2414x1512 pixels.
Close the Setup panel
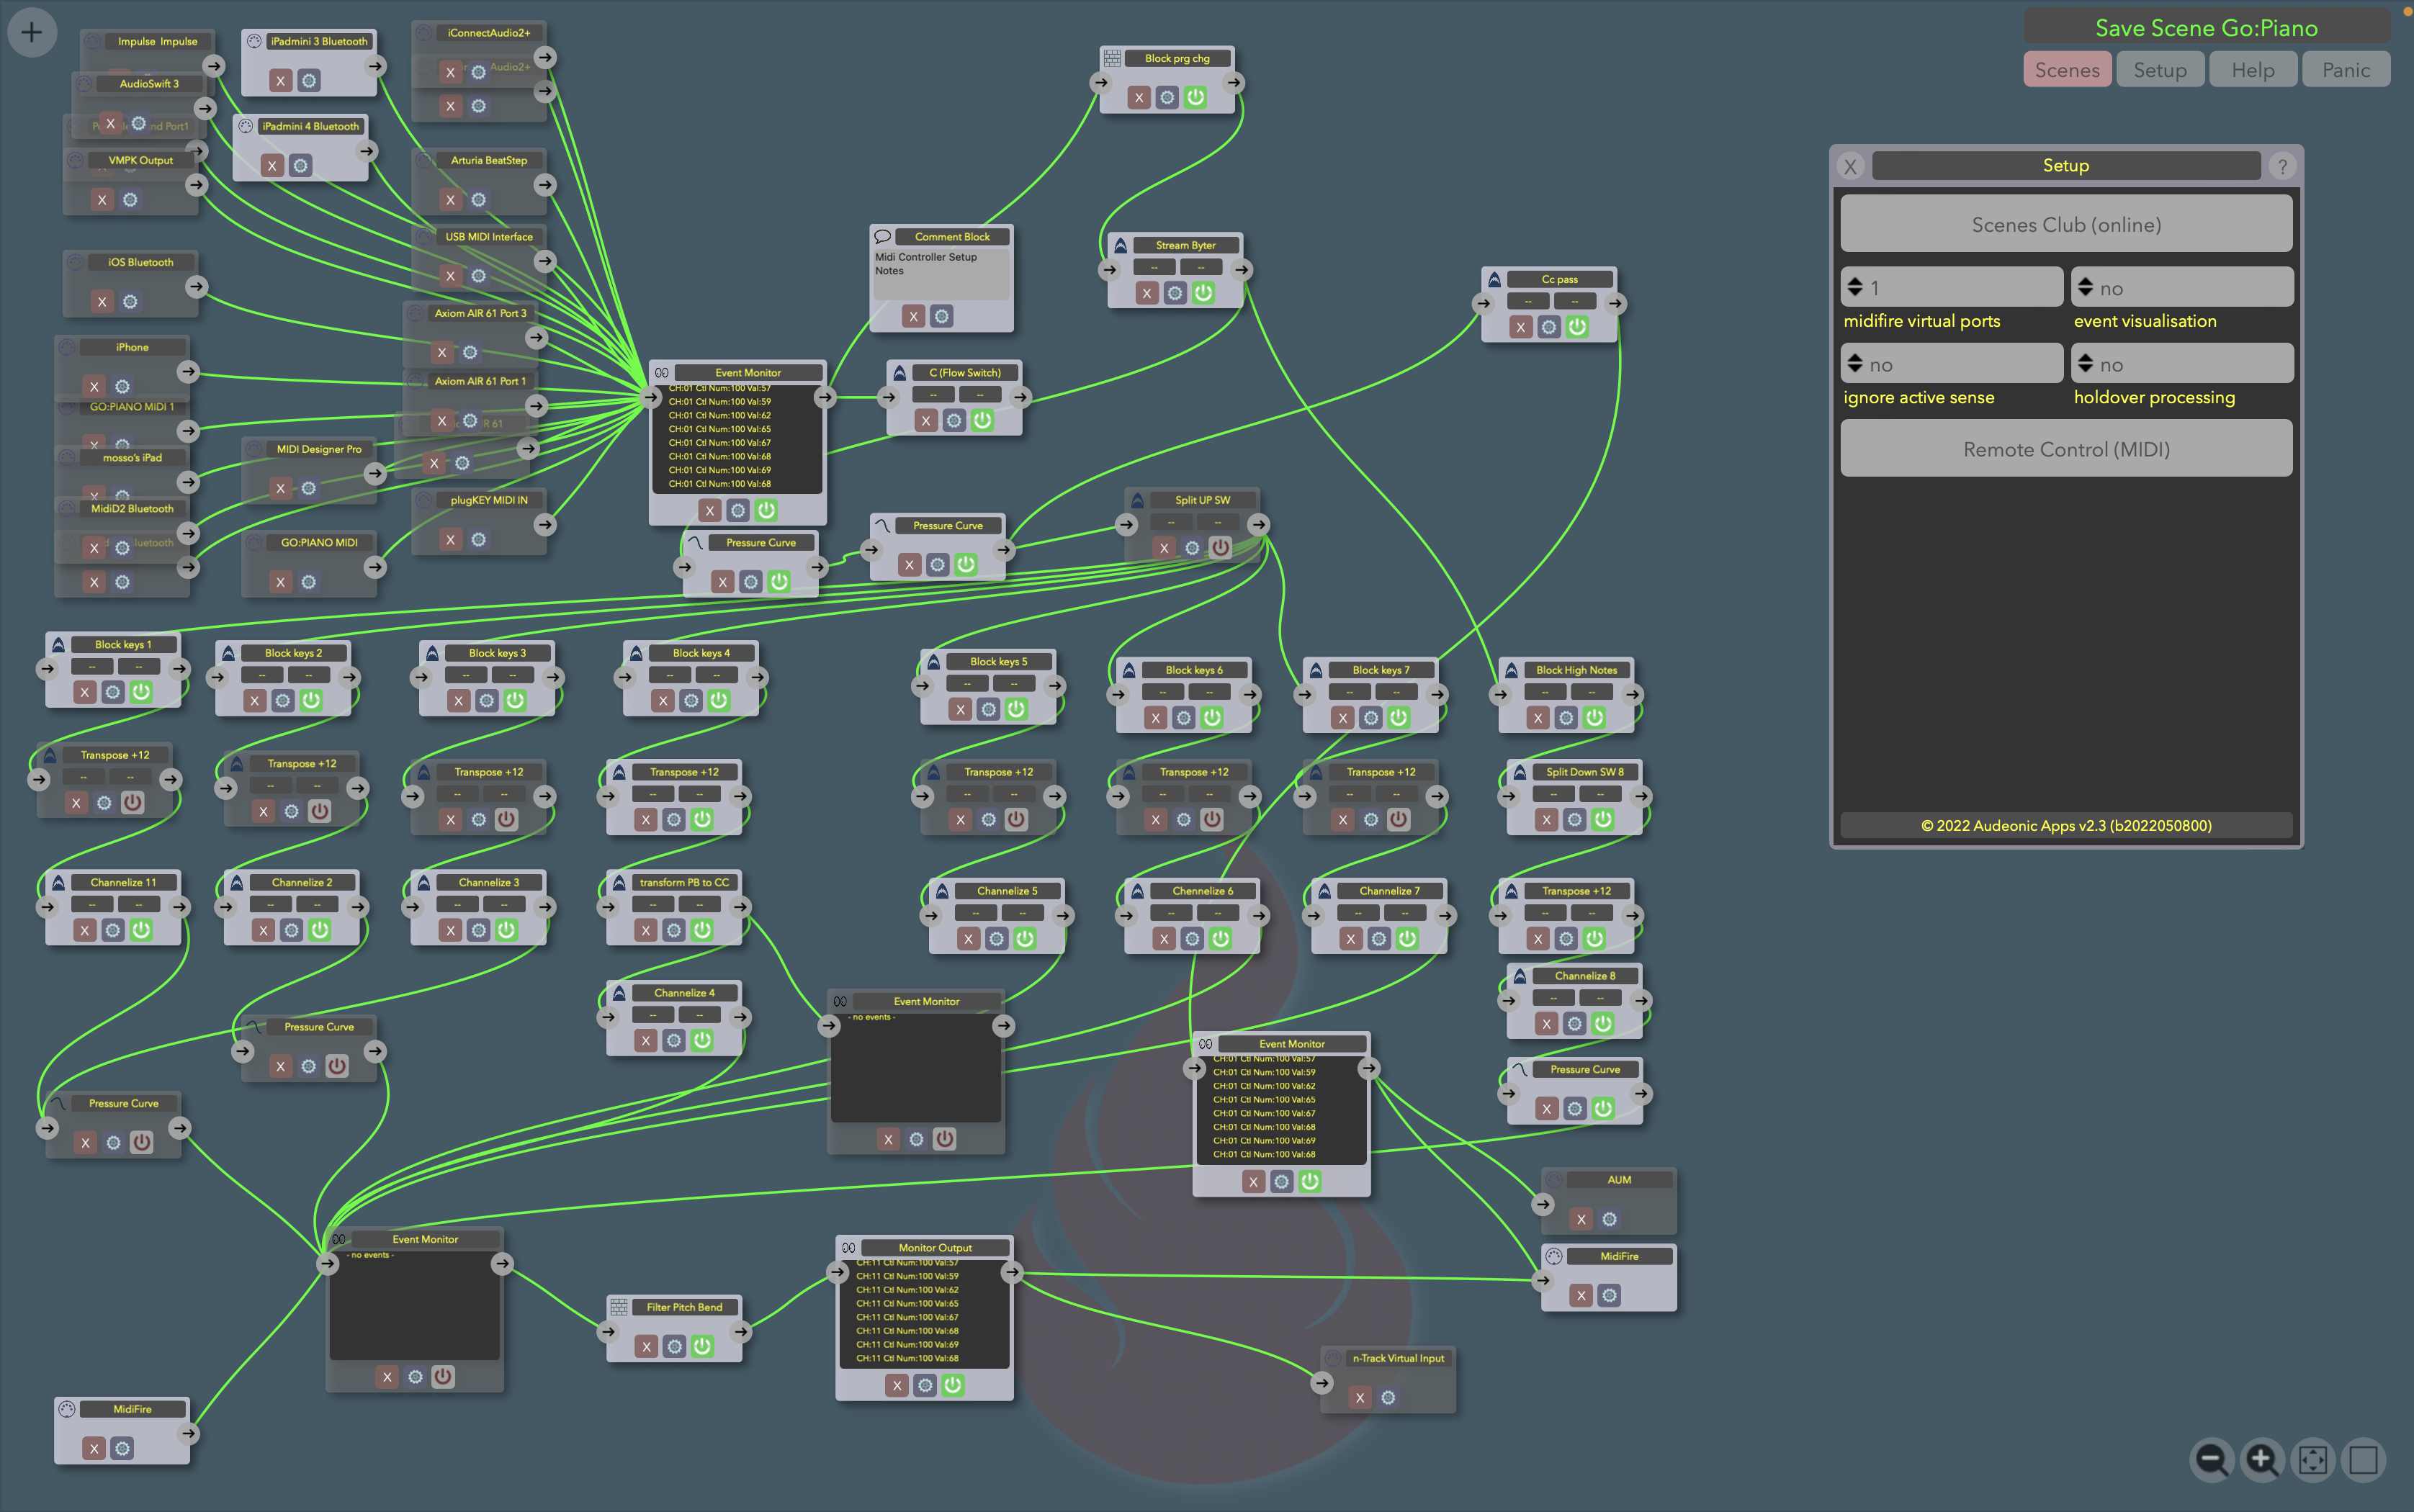click(1850, 166)
